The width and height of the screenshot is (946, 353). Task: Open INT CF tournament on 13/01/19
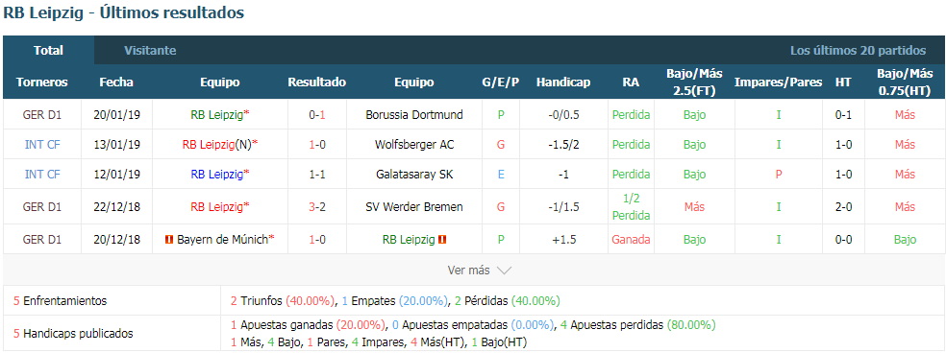tap(42, 145)
